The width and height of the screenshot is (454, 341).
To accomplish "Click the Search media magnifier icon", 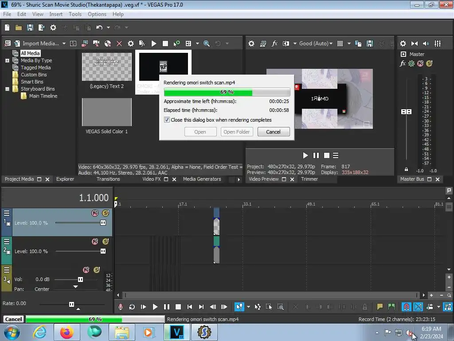I will pyautogui.click(x=207, y=44).
